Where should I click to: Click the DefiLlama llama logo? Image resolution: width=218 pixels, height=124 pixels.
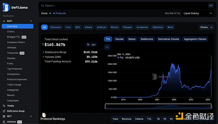(x=6, y=7)
